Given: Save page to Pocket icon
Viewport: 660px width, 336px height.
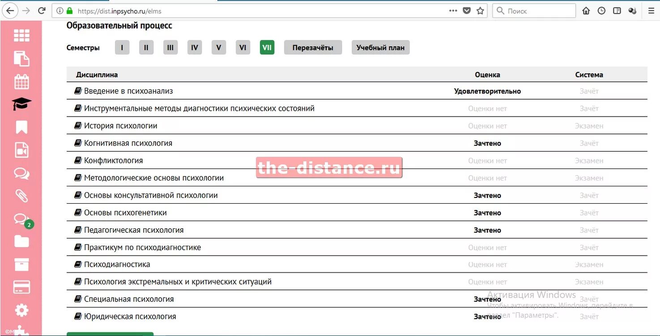Looking at the screenshot, I should [x=467, y=11].
